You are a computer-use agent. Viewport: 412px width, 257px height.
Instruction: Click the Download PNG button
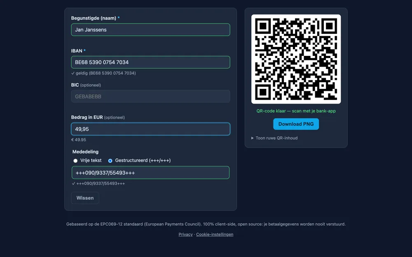[296, 124]
